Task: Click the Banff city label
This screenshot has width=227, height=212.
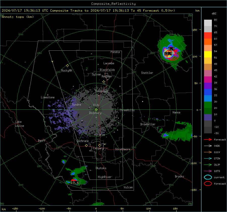Action: pos(42,140)
